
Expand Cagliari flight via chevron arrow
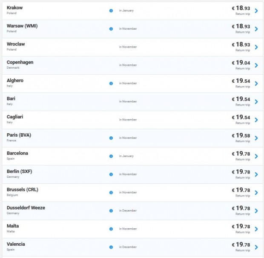coord(256,120)
